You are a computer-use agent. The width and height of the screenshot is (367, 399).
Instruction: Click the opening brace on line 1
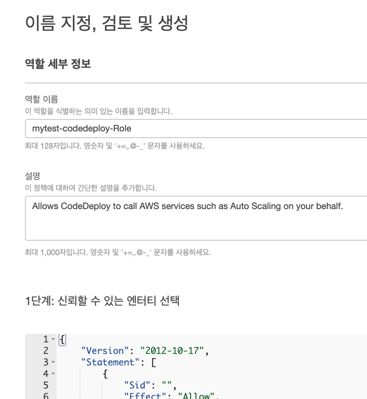coord(62,340)
